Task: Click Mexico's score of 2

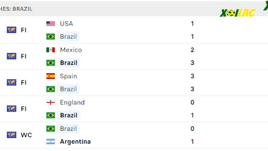Action: [192, 50]
